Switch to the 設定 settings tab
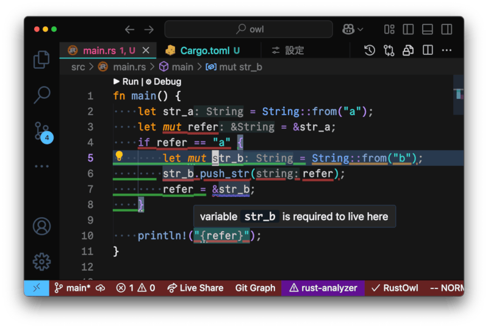488x328 pixels. tap(289, 51)
